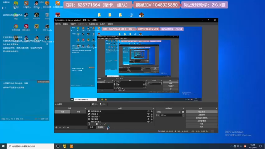This screenshot has height=149, width=265.
Task: Toggle lock of 视频采集设备 source
Action: [152, 111]
